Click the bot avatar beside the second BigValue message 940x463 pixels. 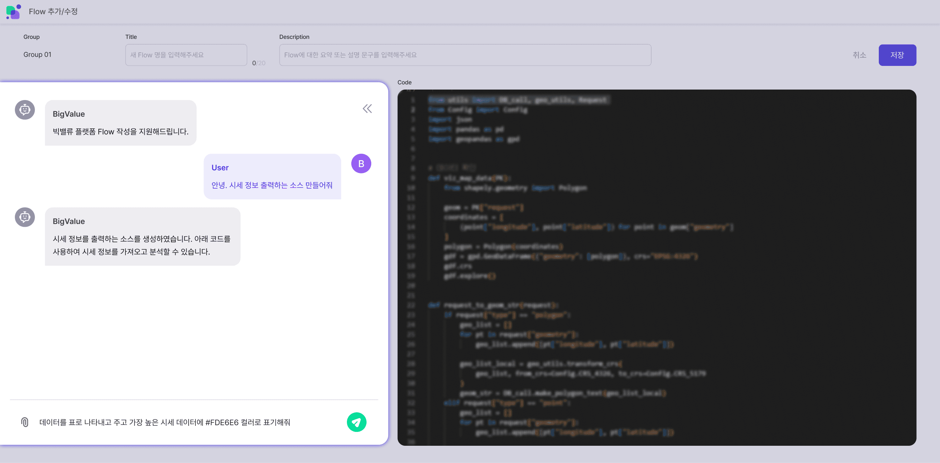tap(25, 217)
